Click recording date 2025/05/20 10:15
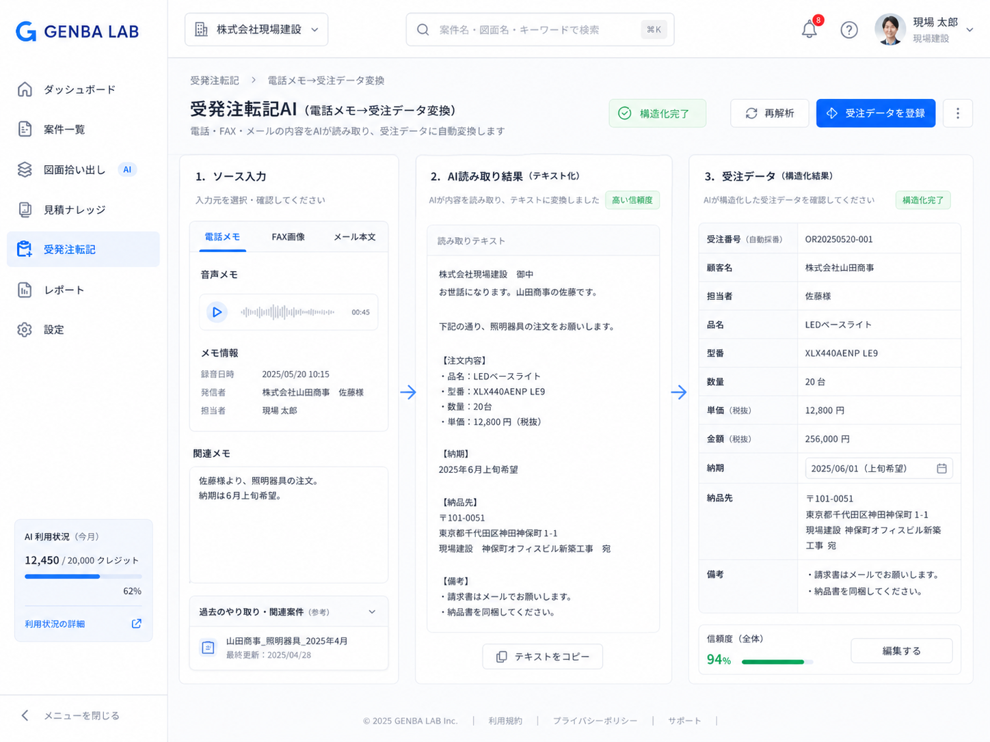The image size is (990, 742). click(295, 374)
